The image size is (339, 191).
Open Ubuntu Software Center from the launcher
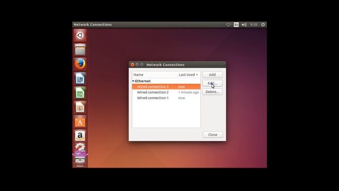coord(80,121)
